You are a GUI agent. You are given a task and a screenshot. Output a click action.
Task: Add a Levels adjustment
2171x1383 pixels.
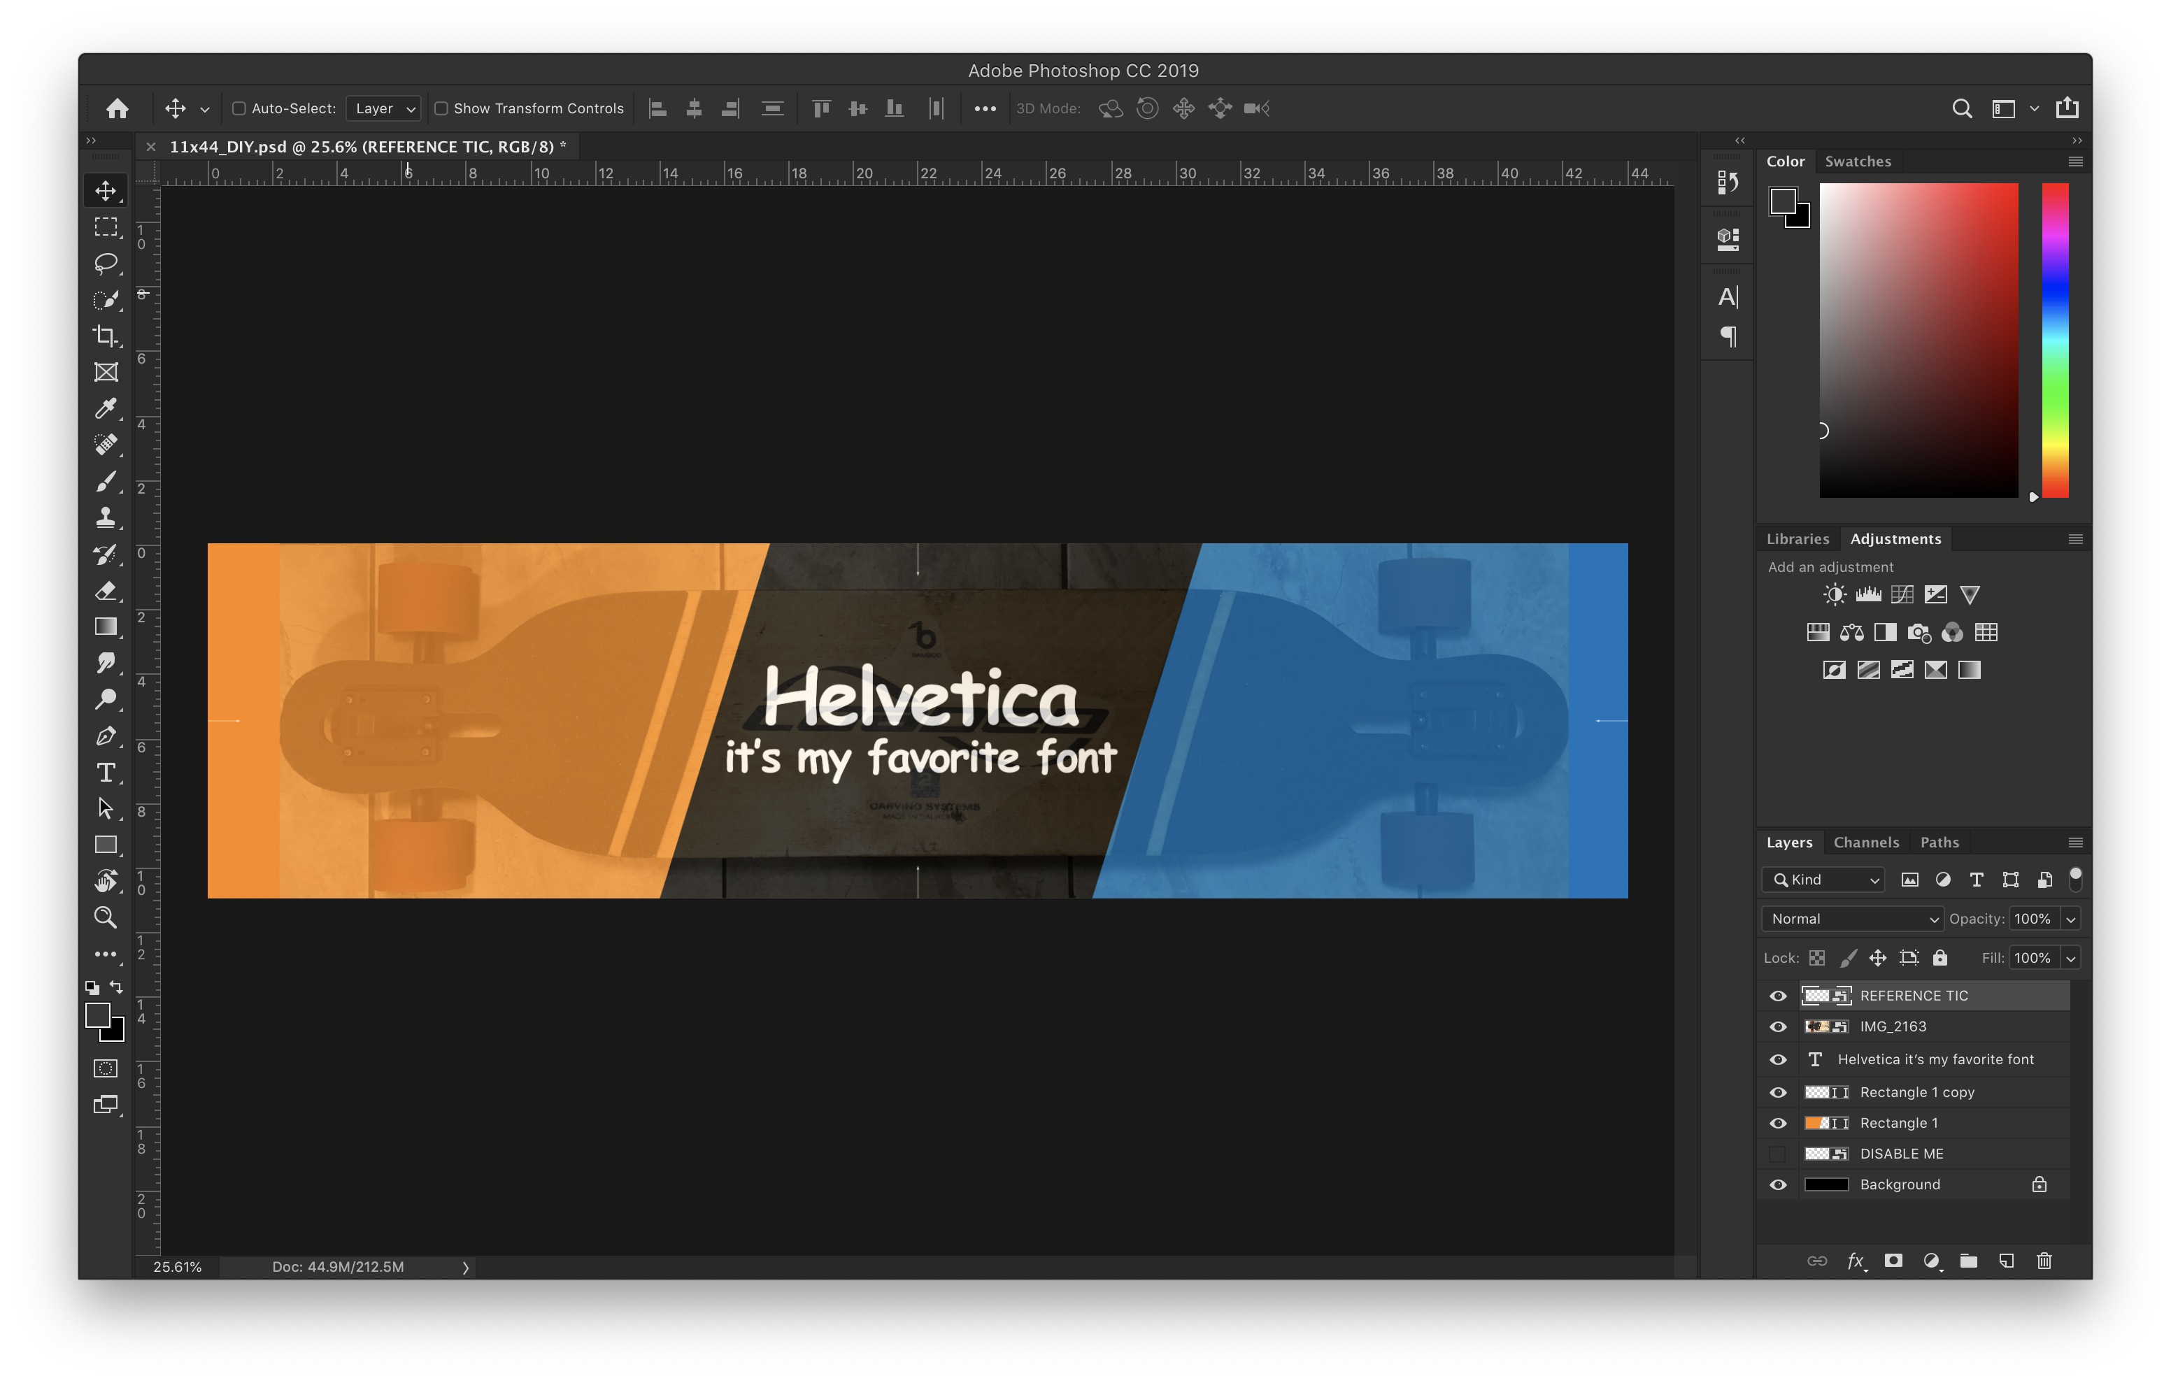coord(1868,594)
